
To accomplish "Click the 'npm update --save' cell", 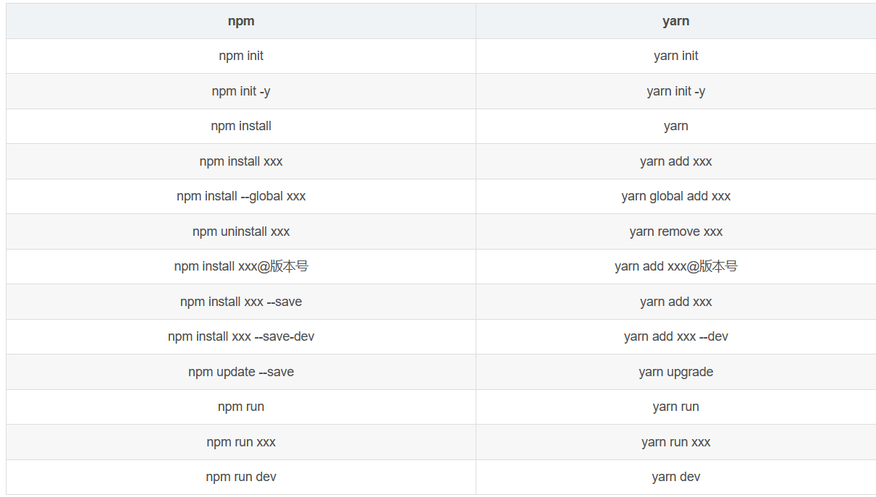I will pyautogui.click(x=241, y=372).
